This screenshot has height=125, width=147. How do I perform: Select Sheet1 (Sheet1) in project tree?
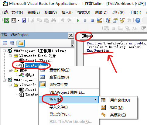click(x=39, y=61)
